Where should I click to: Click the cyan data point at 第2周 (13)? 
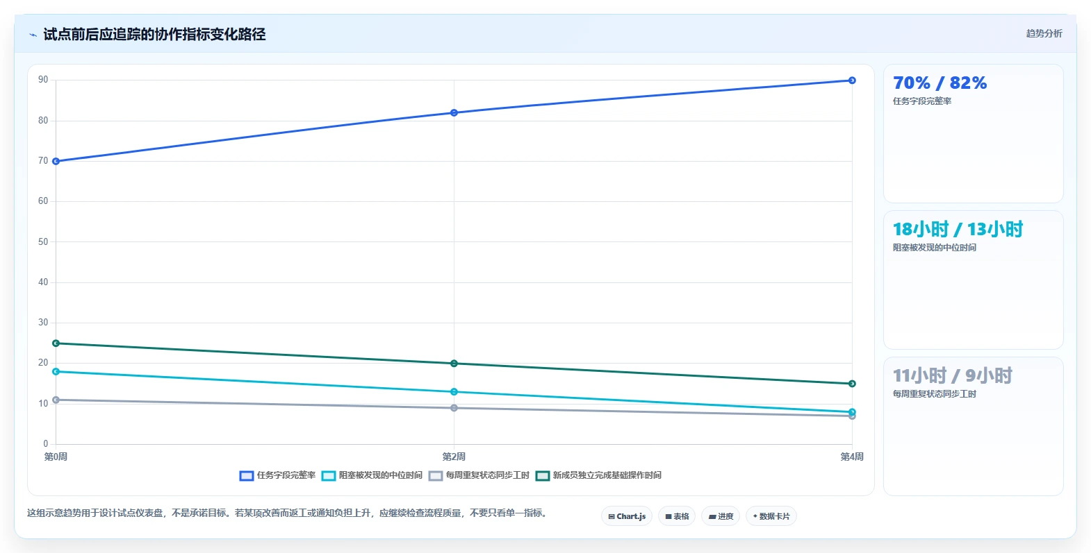click(x=454, y=392)
